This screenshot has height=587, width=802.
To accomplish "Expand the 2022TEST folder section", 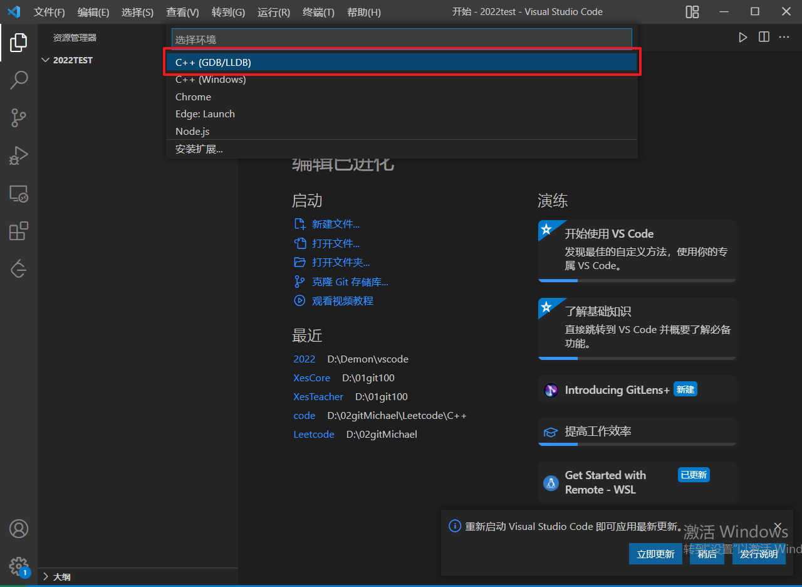I will pos(138,60).
